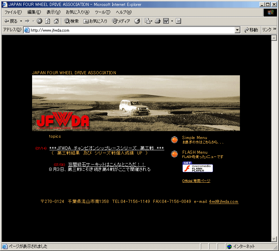Click the Forward arrow toolbar button
Image resolution: width=279 pixels, height=251 pixels.
coord(27,21)
